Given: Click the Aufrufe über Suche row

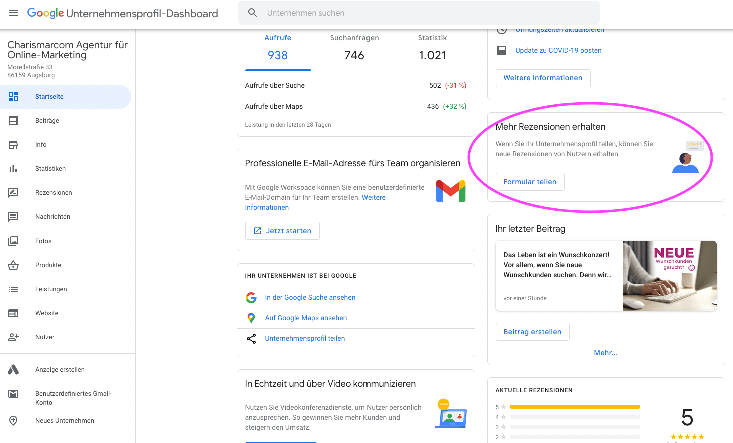Looking at the screenshot, I should 355,86.
